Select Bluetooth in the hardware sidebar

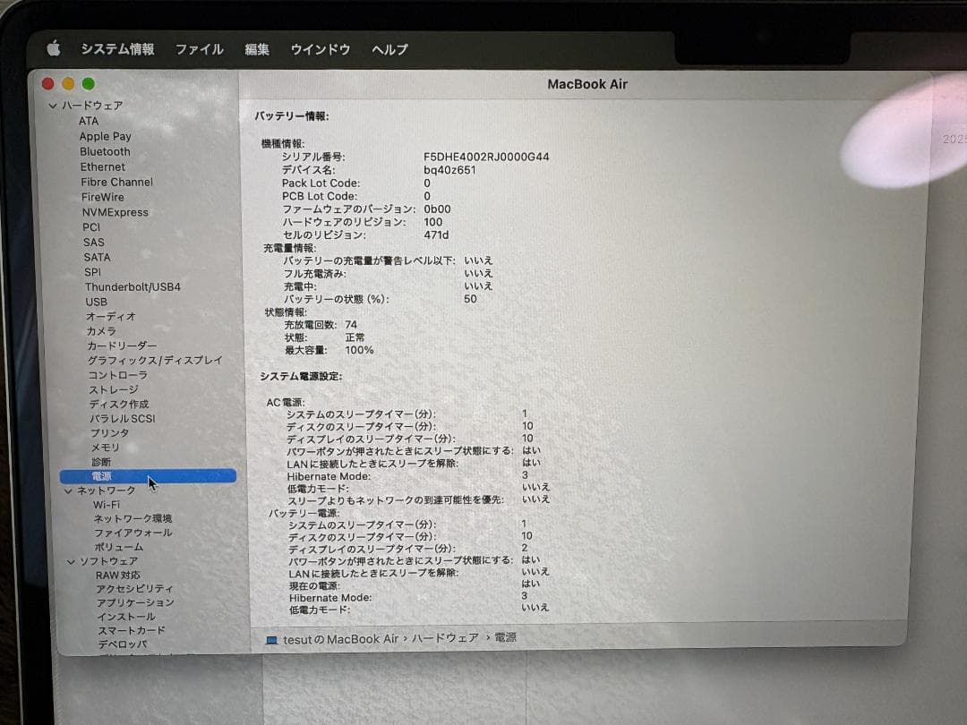click(105, 151)
